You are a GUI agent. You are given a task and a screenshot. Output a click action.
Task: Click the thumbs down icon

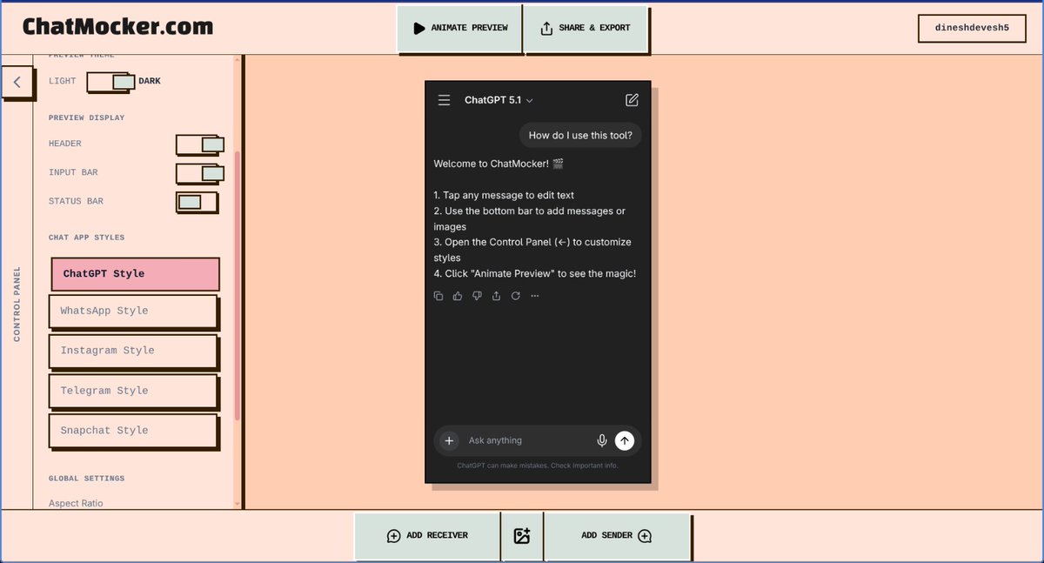click(477, 296)
